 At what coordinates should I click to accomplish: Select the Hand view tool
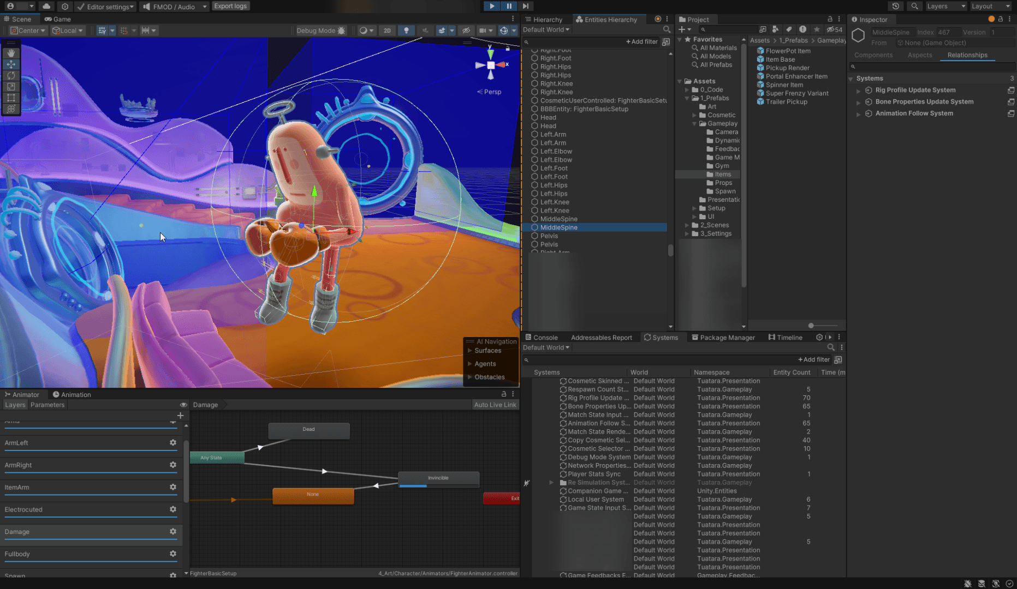(x=11, y=53)
